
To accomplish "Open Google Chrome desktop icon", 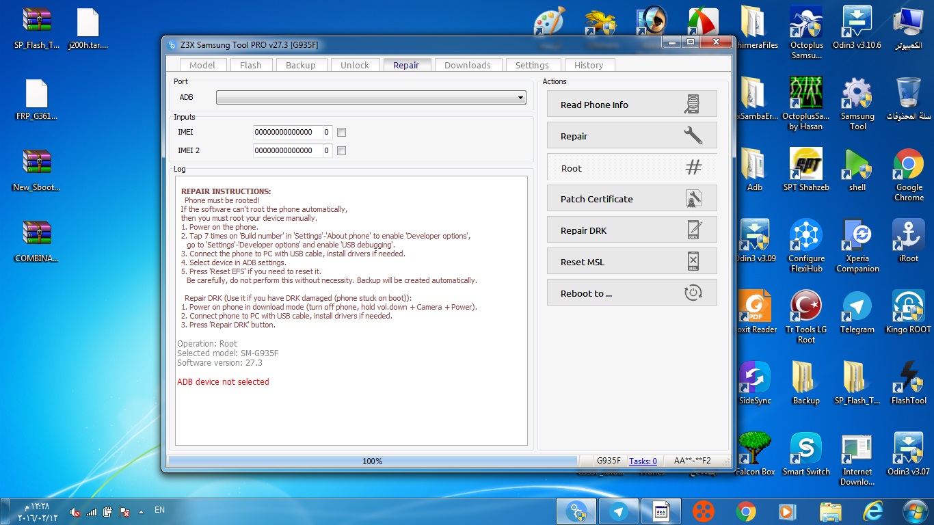I will [x=909, y=175].
